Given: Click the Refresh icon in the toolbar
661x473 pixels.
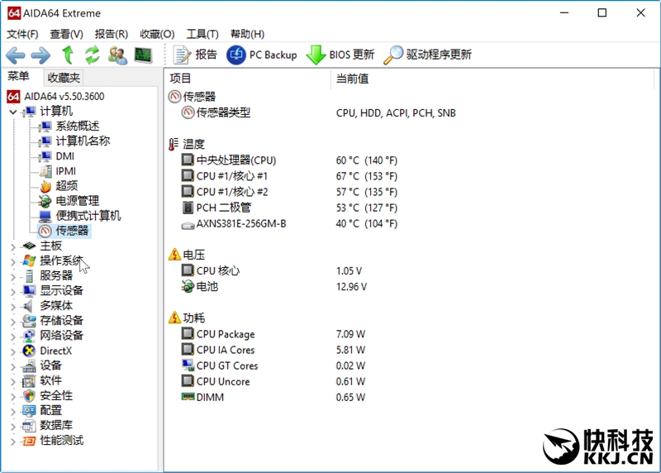Looking at the screenshot, I should pyautogui.click(x=93, y=55).
